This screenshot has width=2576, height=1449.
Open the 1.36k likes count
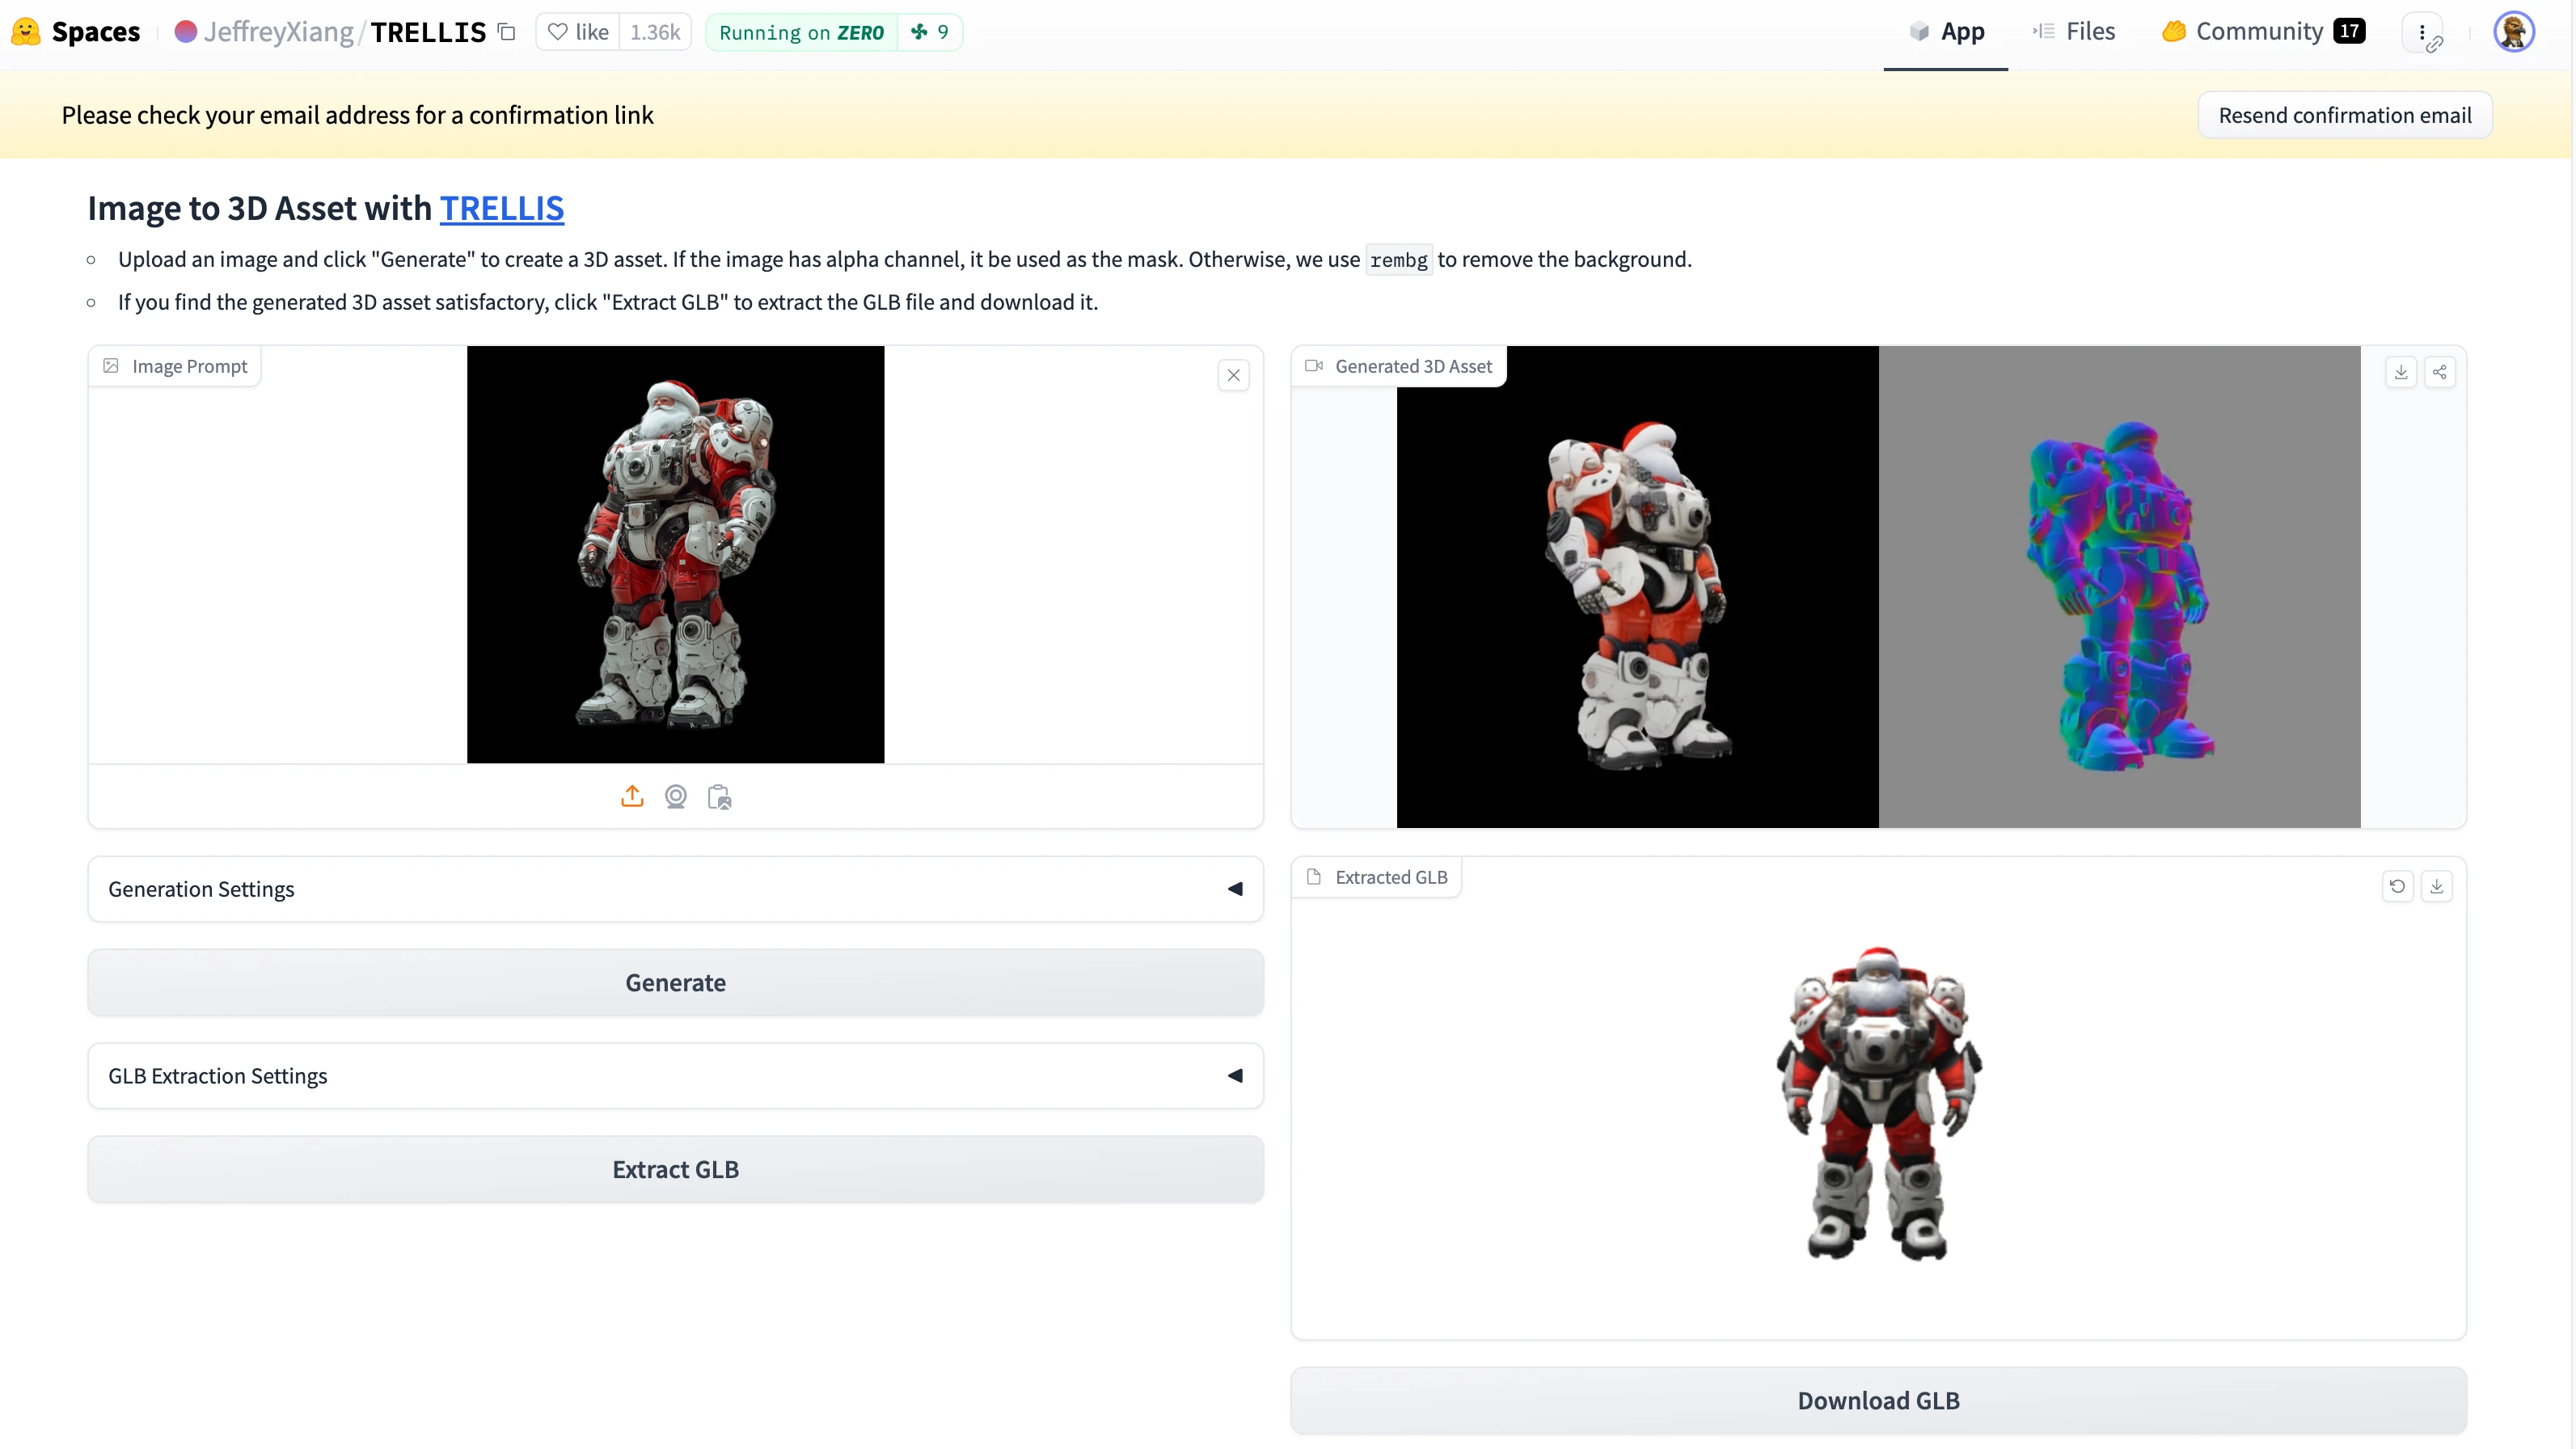tap(655, 32)
